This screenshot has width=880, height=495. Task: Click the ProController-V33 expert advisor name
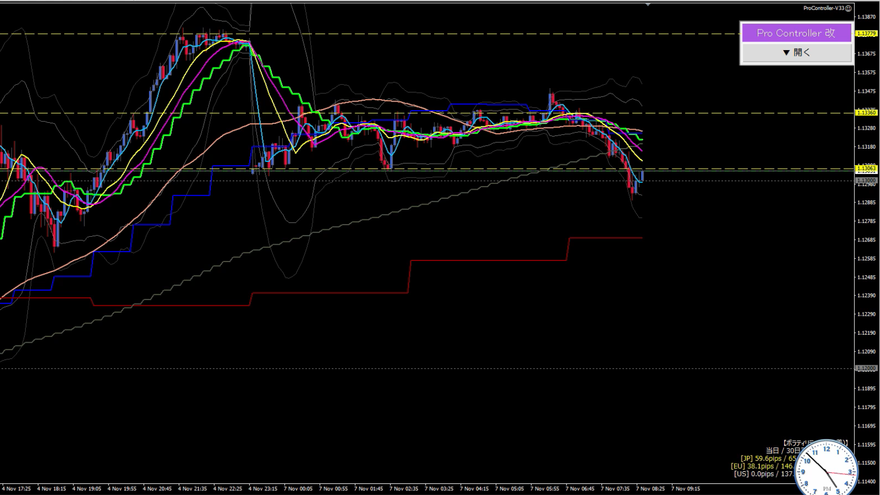tap(824, 8)
